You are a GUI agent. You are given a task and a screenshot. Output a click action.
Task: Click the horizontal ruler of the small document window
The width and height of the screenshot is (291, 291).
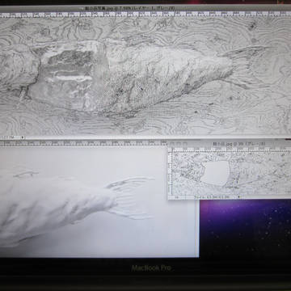pyautogui.click(x=232, y=150)
